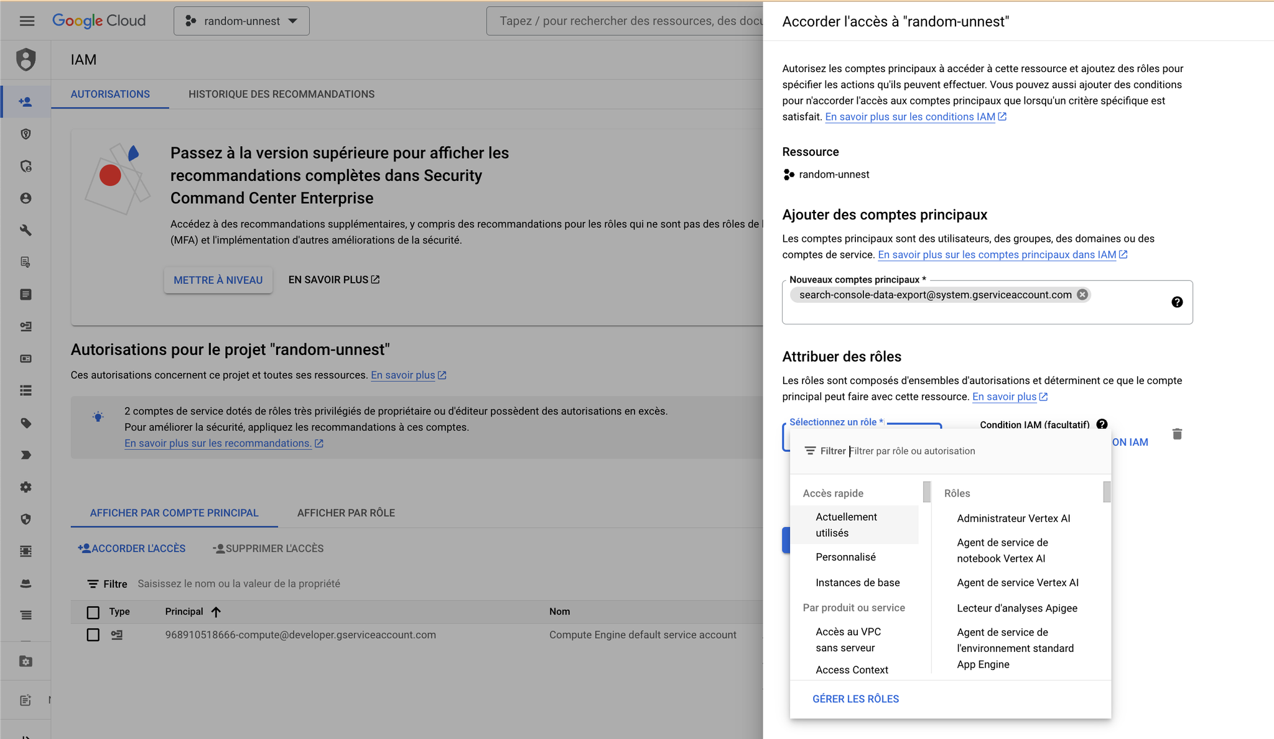The height and width of the screenshot is (739, 1274).
Task: Open the document-with-badge sidebar icon
Action: [x=26, y=262]
